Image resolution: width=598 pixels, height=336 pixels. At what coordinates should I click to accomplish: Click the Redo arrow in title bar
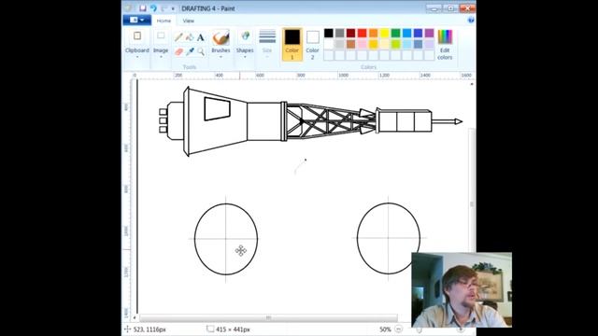[x=164, y=8]
